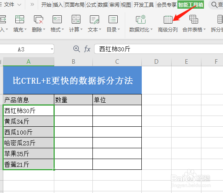Click the 高级分列 advanced split icon

[168, 19]
